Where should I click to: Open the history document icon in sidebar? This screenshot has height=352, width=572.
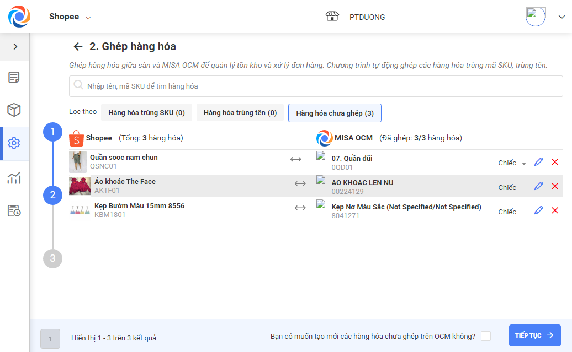[14, 210]
